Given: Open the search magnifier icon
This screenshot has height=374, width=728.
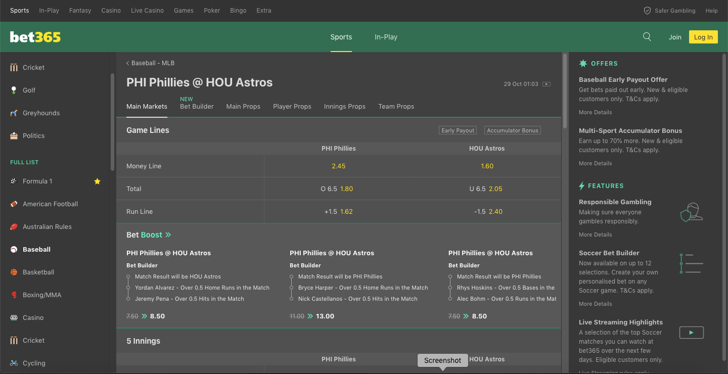Looking at the screenshot, I should tap(647, 36).
